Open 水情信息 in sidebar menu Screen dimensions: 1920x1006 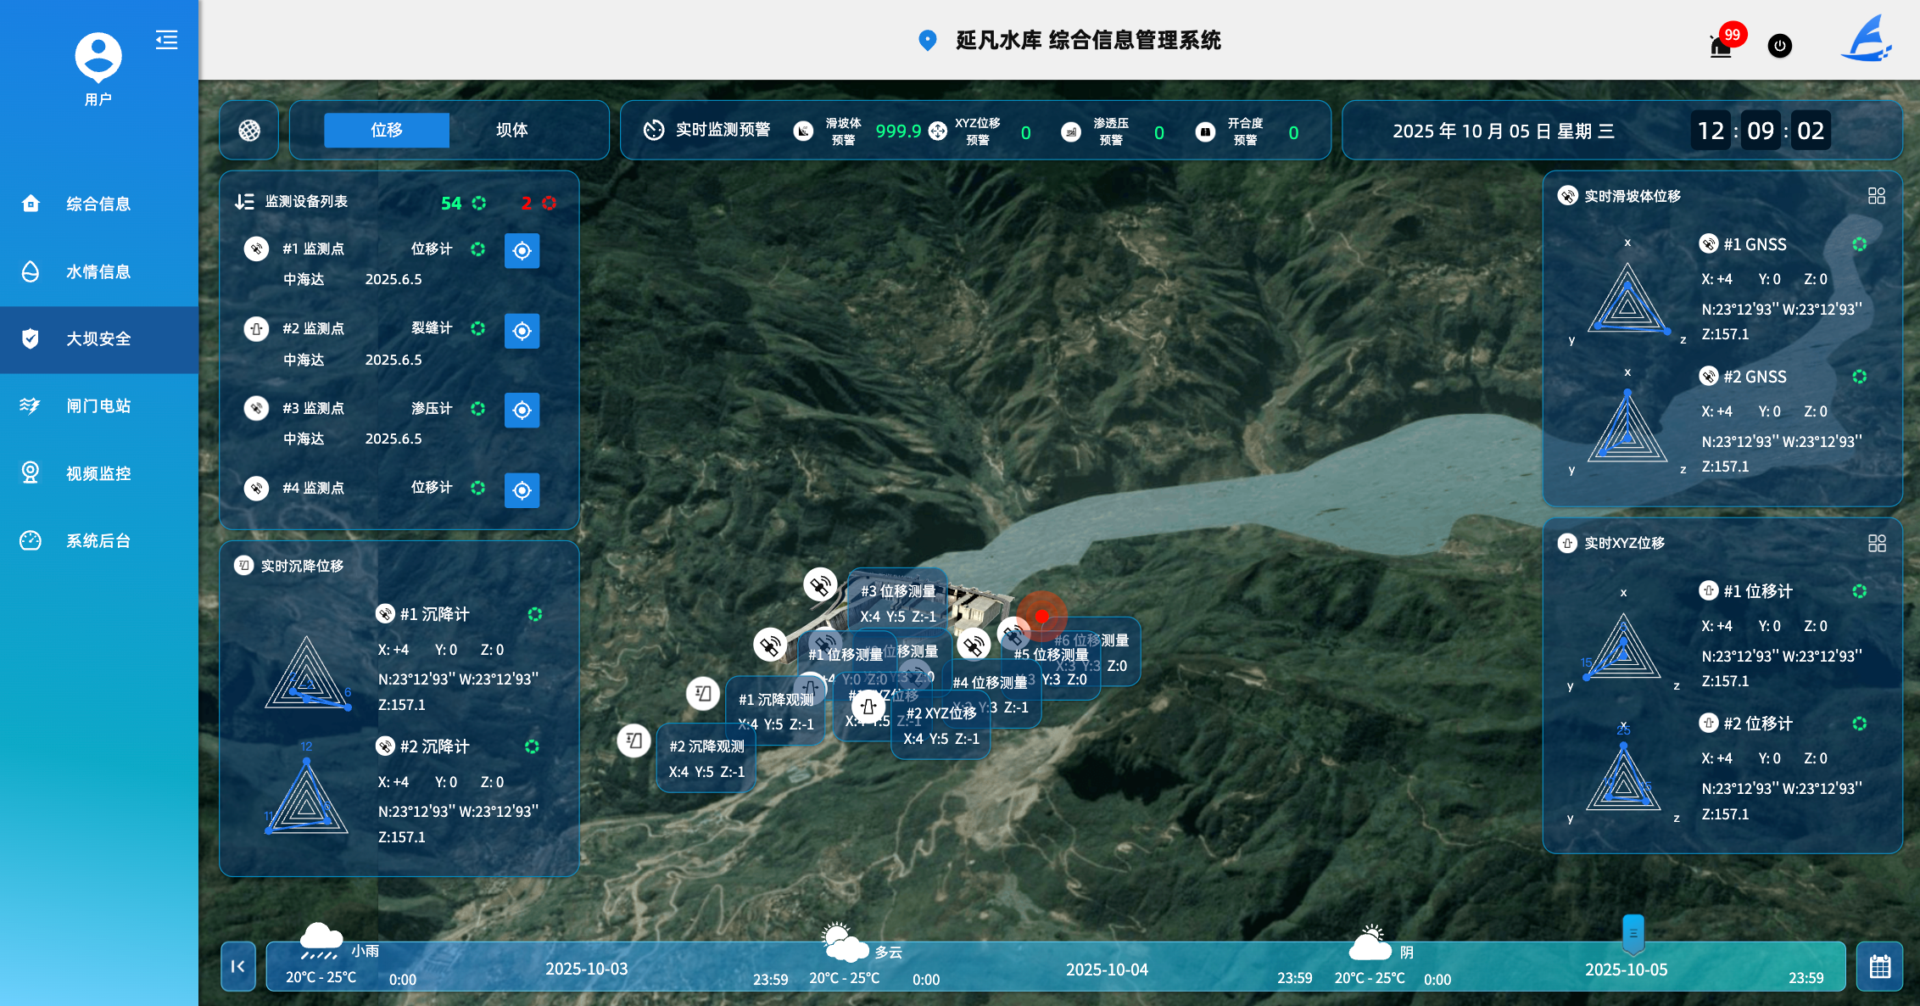[x=98, y=271]
